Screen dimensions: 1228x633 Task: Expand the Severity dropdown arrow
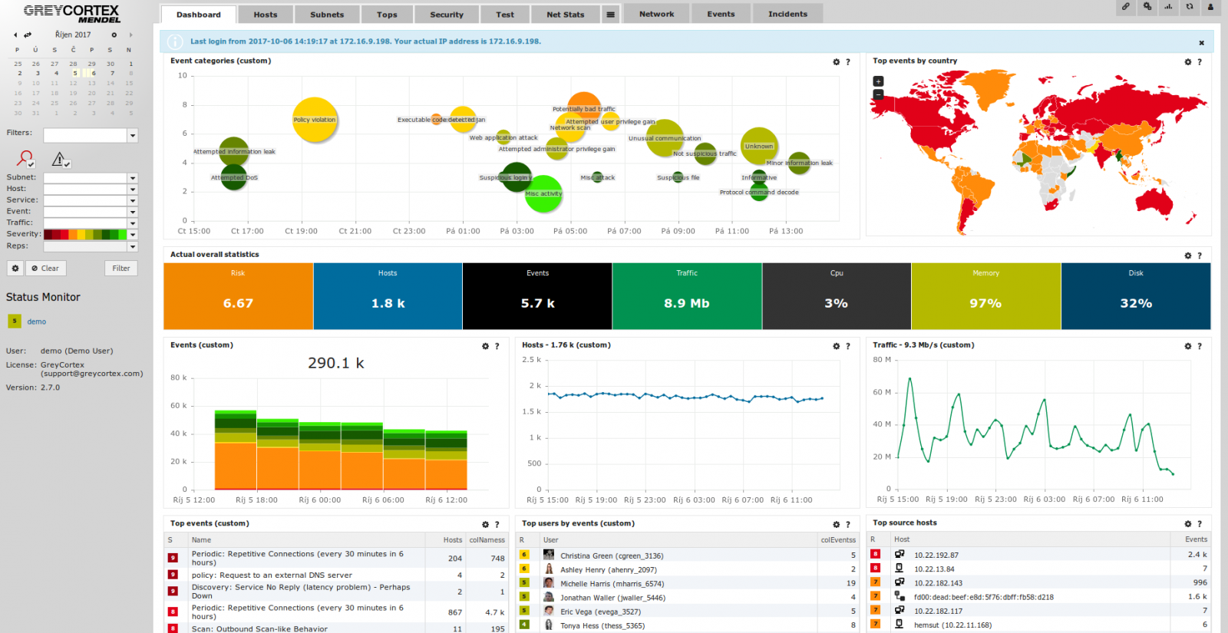pyautogui.click(x=133, y=235)
